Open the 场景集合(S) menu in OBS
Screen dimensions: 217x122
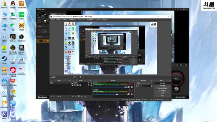pos(91,20)
